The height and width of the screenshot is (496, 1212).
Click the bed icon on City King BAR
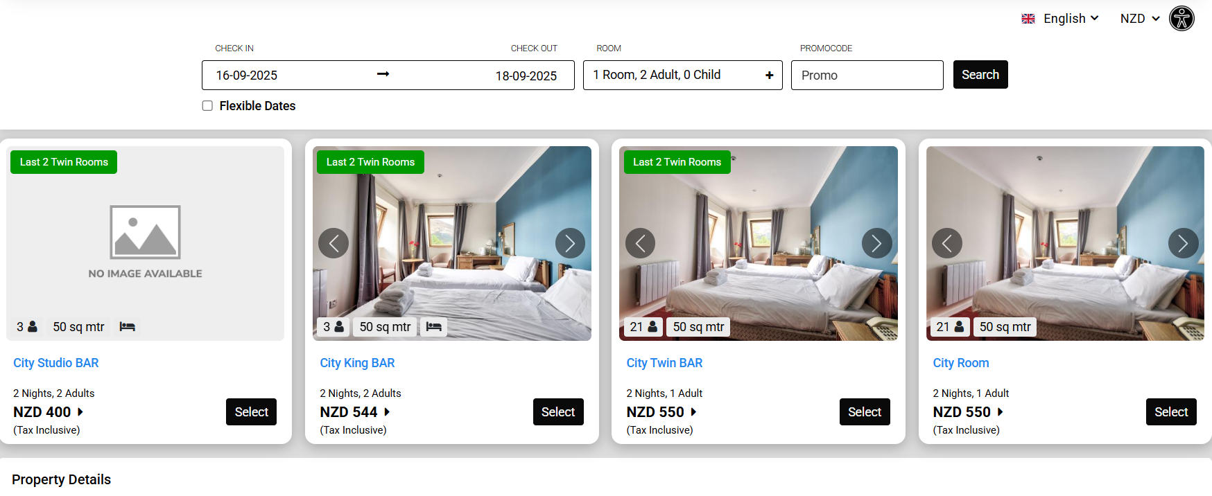pyautogui.click(x=433, y=326)
